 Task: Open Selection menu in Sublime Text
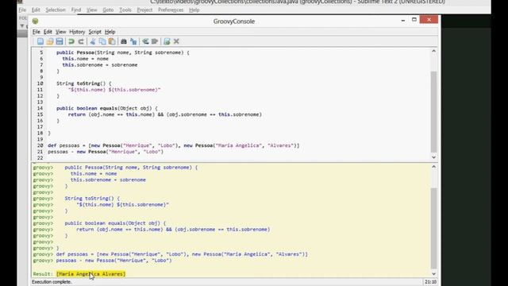tap(56, 10)
